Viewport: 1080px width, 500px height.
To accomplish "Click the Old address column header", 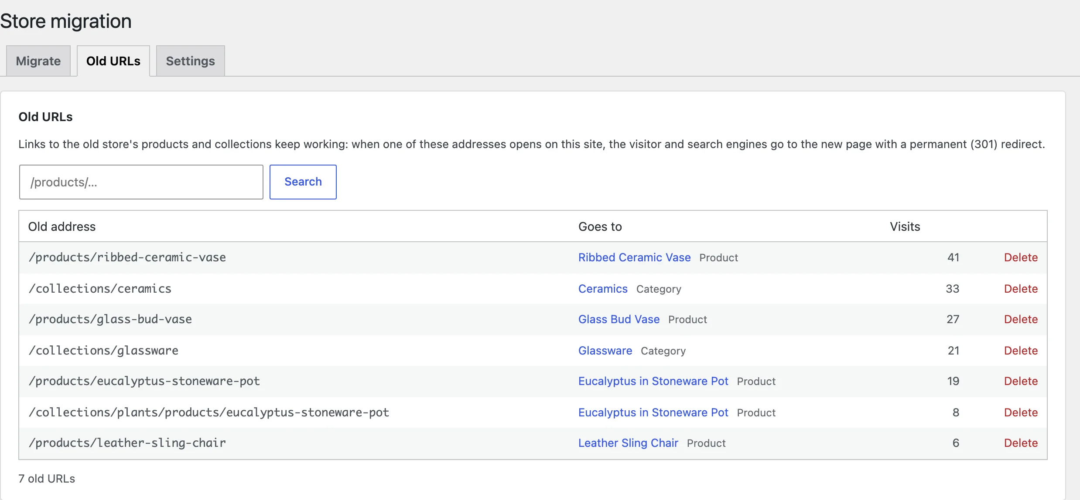I will 62,226.
